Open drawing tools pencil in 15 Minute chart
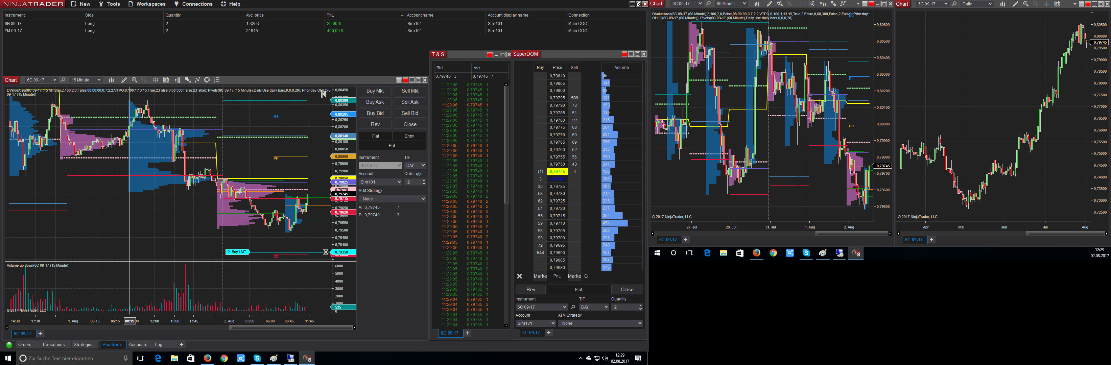This screenshot has width=1111, height=365. pos(124,80)
